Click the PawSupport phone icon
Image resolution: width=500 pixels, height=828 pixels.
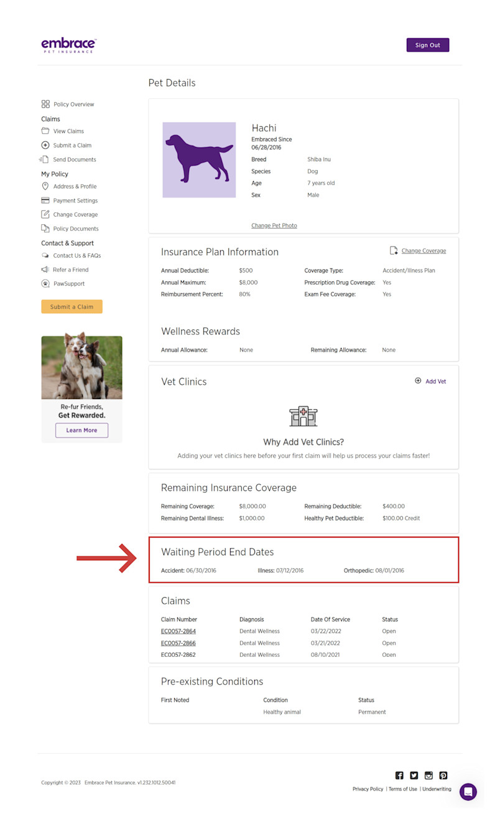point(45,283)
